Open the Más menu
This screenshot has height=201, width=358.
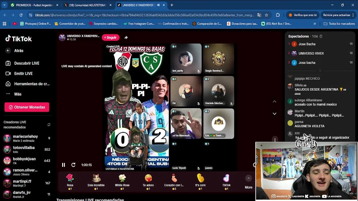pyautogui.click(x=13, y=94)
